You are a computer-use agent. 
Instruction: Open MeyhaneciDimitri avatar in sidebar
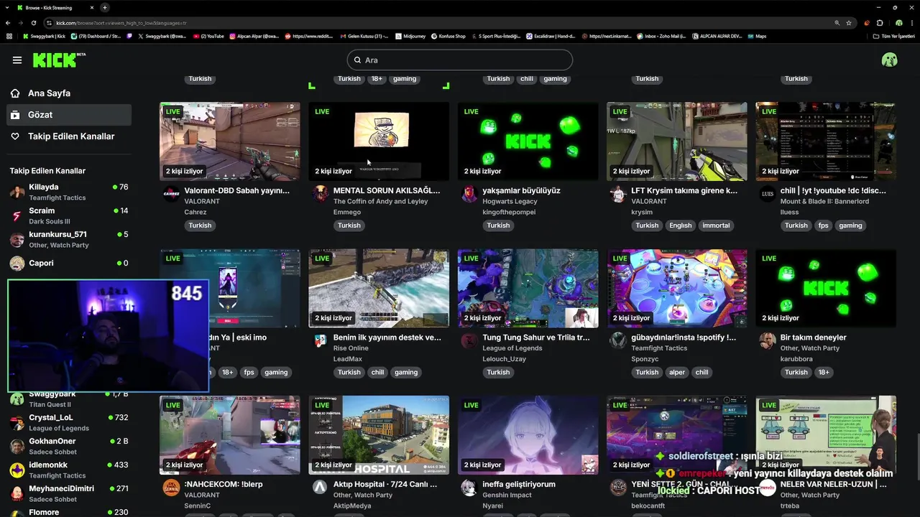point(17,494)
